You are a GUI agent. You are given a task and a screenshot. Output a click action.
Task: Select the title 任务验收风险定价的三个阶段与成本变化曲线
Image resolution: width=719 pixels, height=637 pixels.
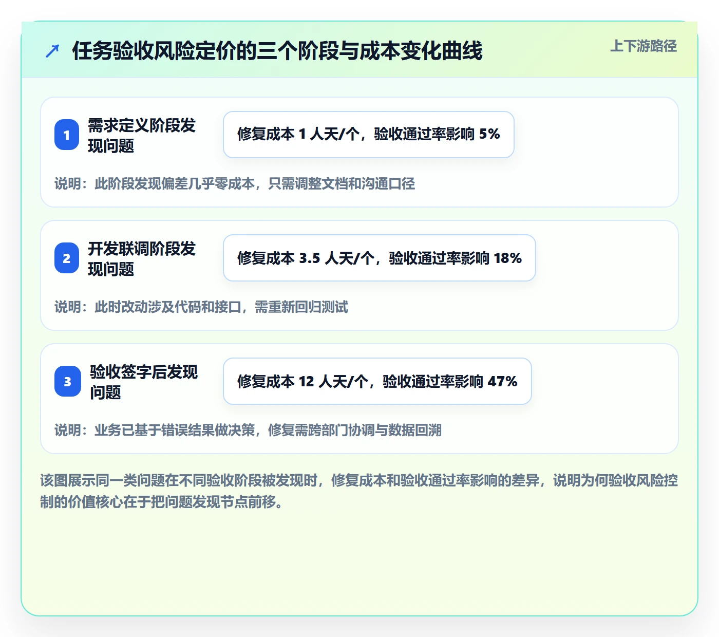[277, 51]
